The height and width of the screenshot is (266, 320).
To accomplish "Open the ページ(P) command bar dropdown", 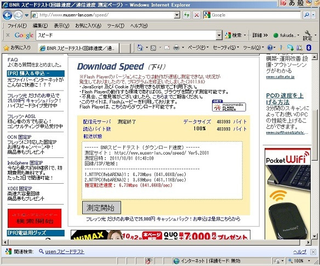I will 198,48.
